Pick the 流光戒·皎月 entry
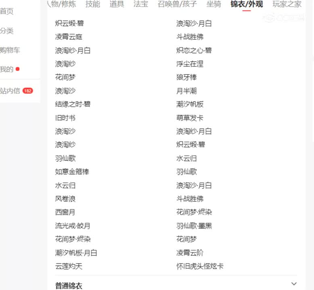Viewport: 314px width, 290px height. (x=73, y=226)
